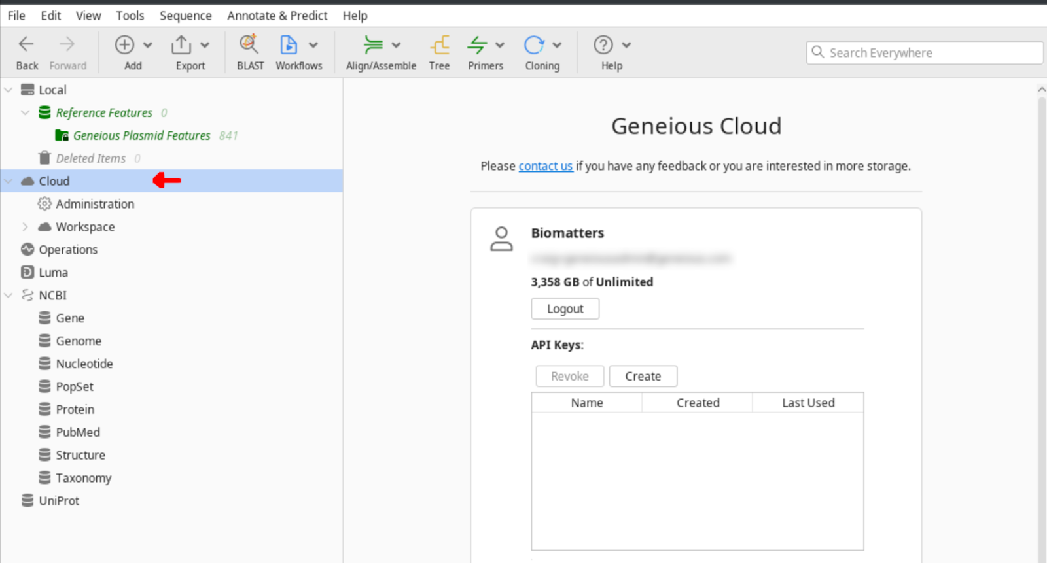Open the Cloning dropdown arrow
The height and width of the screenshot is (563, 1047).
557,45
